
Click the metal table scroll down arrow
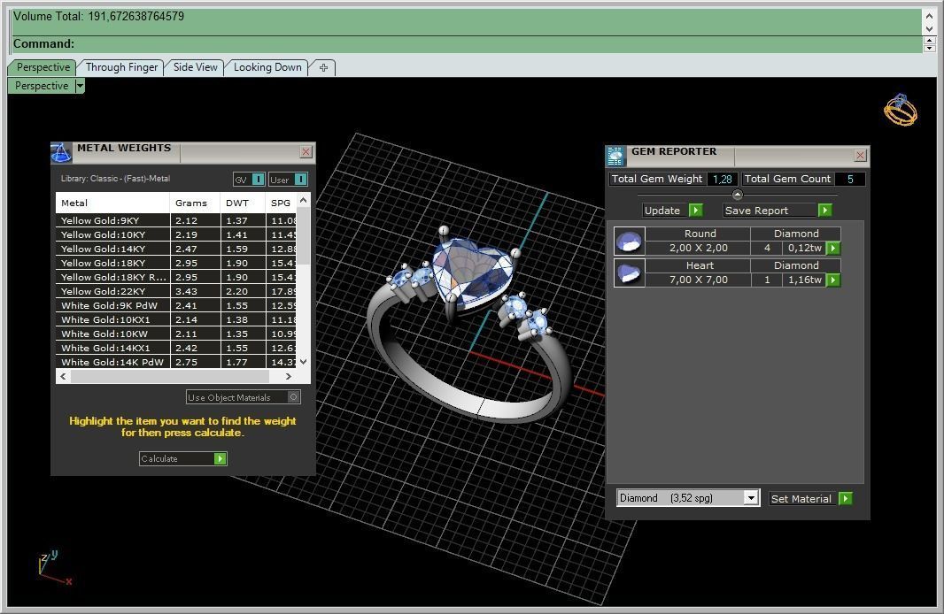tap(304, 362)
